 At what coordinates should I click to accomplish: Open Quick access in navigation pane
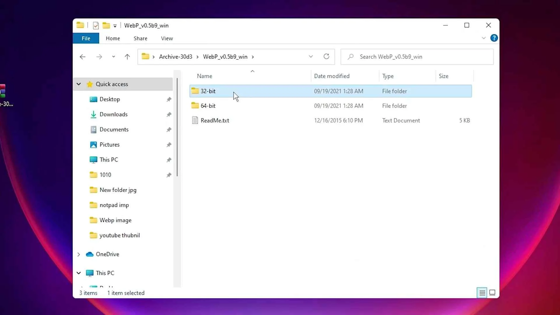pos(112,84)
